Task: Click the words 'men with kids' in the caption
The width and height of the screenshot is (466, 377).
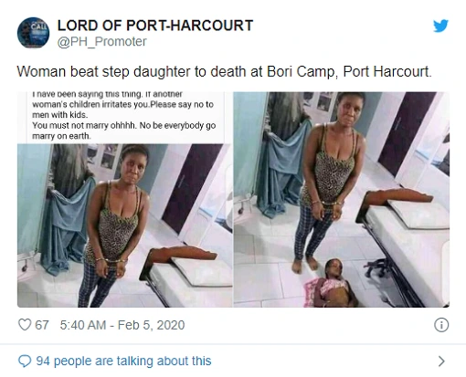Action: 59,115
